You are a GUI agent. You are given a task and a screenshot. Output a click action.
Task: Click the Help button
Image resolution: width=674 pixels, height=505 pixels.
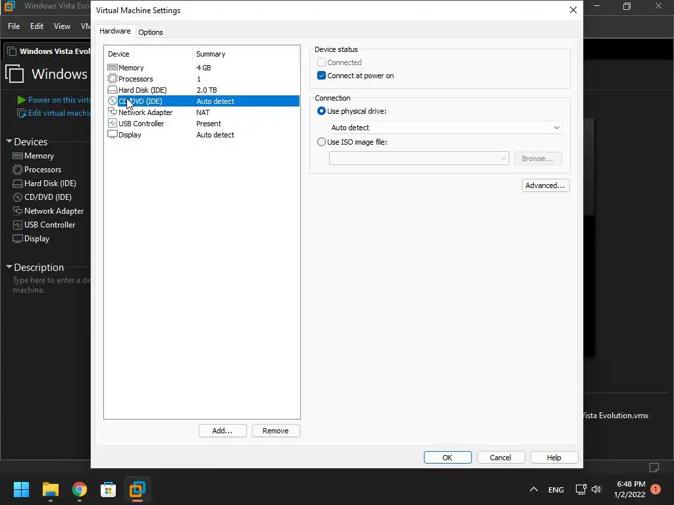click(x=554, y=458)
